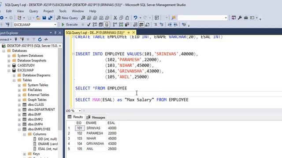
Task: Expand the Keys folder node
Action: click(x=25, y=154)
